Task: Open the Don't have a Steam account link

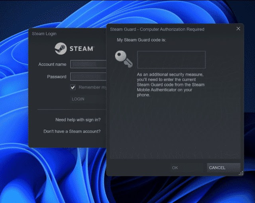Action: point(72,131)
